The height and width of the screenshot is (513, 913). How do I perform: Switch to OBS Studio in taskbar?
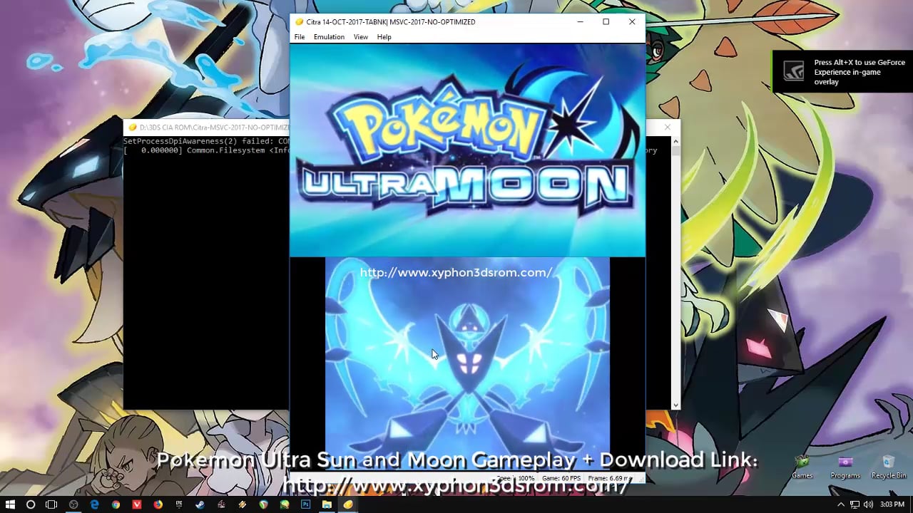[x=73, y=504]
